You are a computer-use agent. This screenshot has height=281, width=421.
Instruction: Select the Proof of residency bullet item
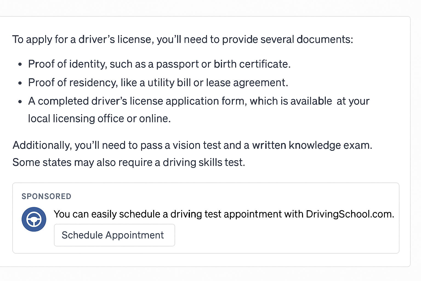coord(158,83)
